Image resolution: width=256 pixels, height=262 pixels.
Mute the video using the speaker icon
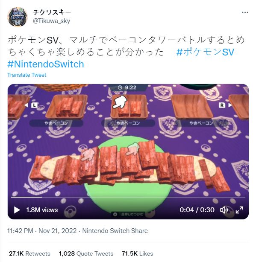[224, 210]
